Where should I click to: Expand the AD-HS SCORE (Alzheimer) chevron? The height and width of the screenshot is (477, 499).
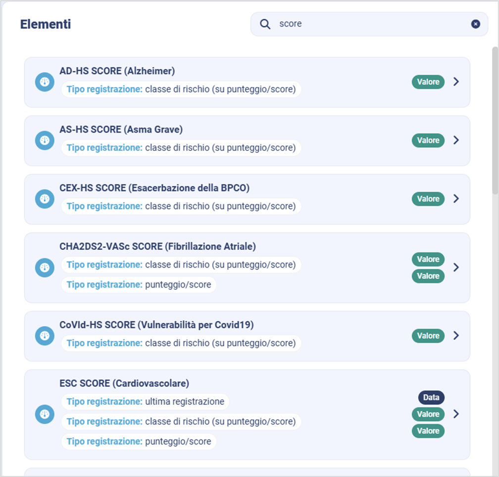(x=456, y=82)
